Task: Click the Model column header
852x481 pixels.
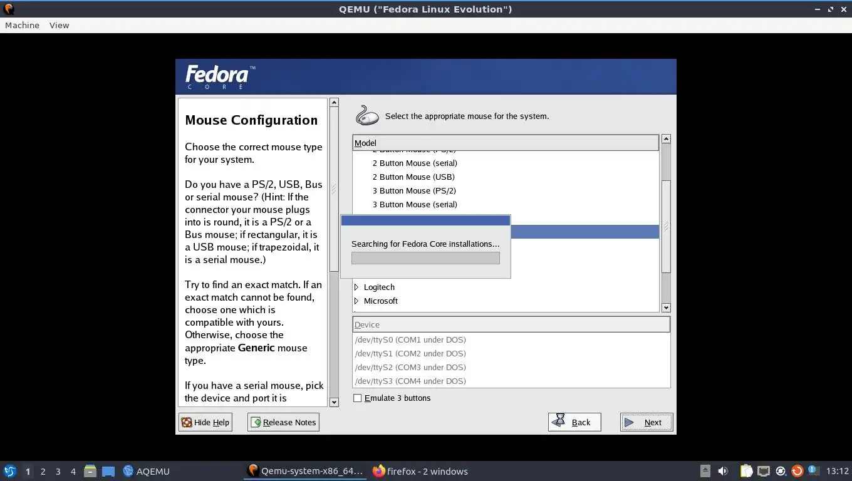Action: [x=506, y=143]
